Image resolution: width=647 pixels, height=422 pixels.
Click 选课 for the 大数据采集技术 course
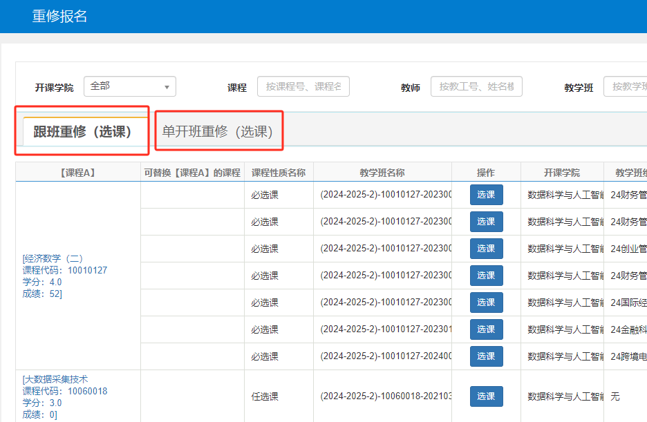[x=486, y=396]
